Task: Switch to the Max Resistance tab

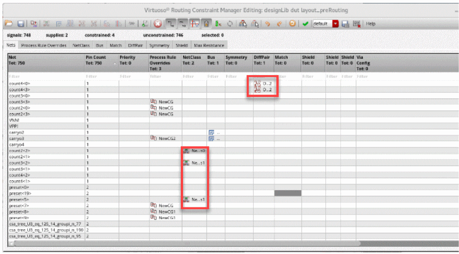Action: pyautogui.click(x=209, y=46)
